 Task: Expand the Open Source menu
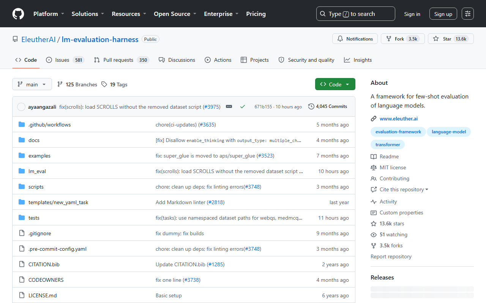tap(175, 14)
